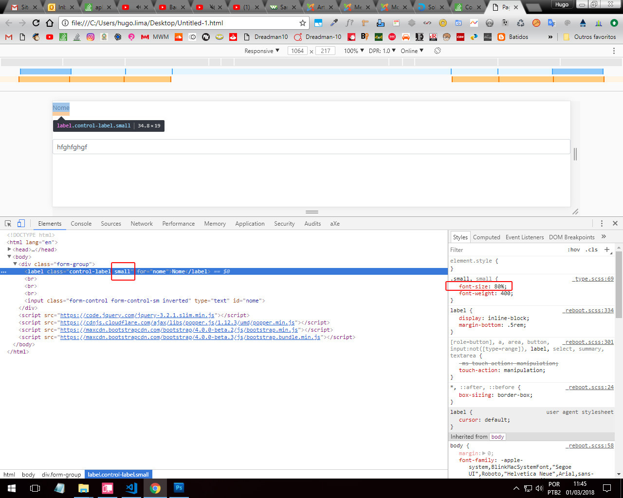Open the _type.scss:69 source link
This screenshot has width=623, height=498.
pos(593,279)
